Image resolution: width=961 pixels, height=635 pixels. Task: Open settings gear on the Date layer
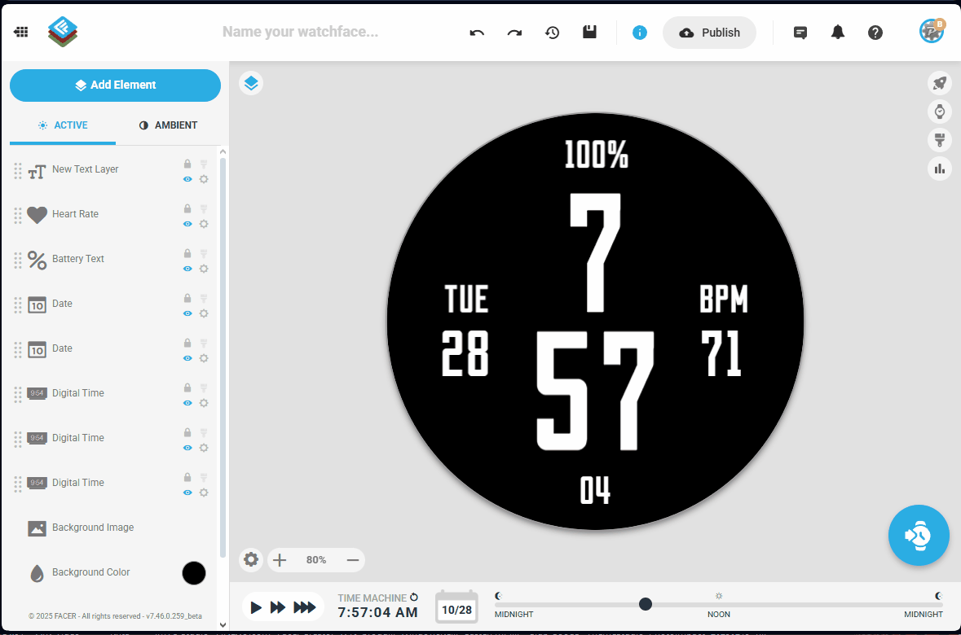tap(203, 313)
